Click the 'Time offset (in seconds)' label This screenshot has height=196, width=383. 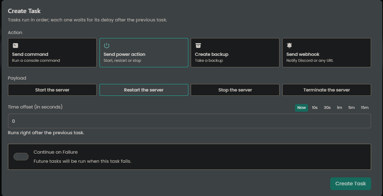pyautogui.click(x=35, y=107)
